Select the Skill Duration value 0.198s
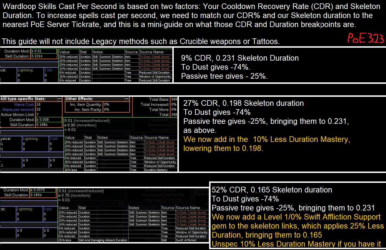This screenshot has height=250, width=386. [x=48, y=125]
